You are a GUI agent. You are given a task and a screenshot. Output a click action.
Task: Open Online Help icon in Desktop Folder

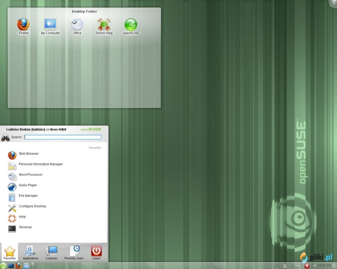click(x=104, y=26)
